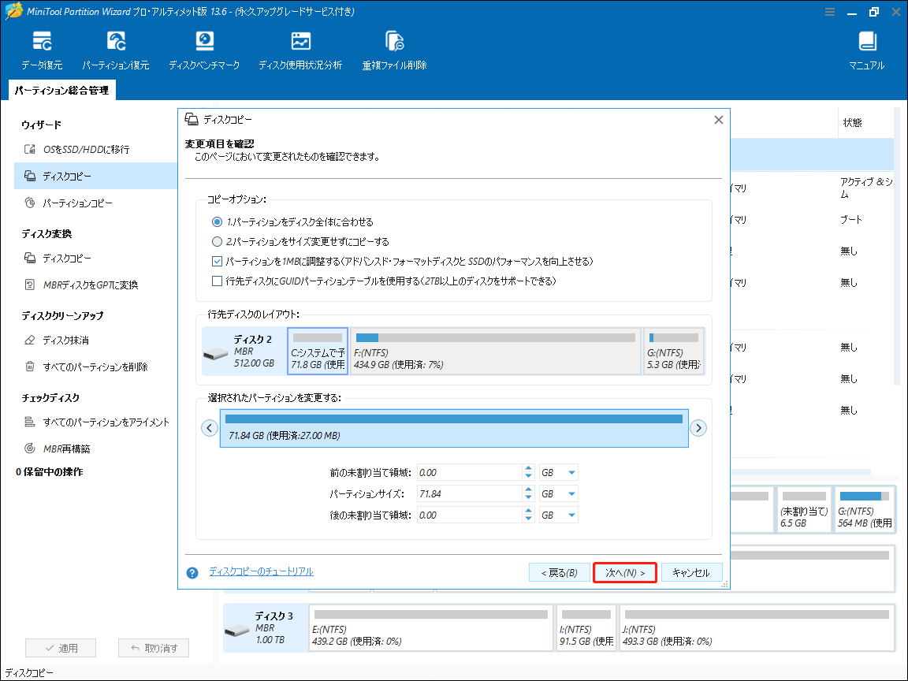Click 0 保留中の操作 label
908x681 pixels.
click(x=50, y=472)
